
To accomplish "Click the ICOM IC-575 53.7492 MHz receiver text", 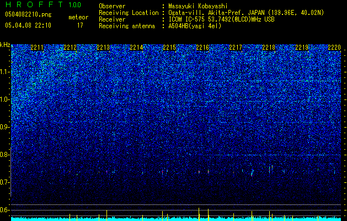I will 221,19.
